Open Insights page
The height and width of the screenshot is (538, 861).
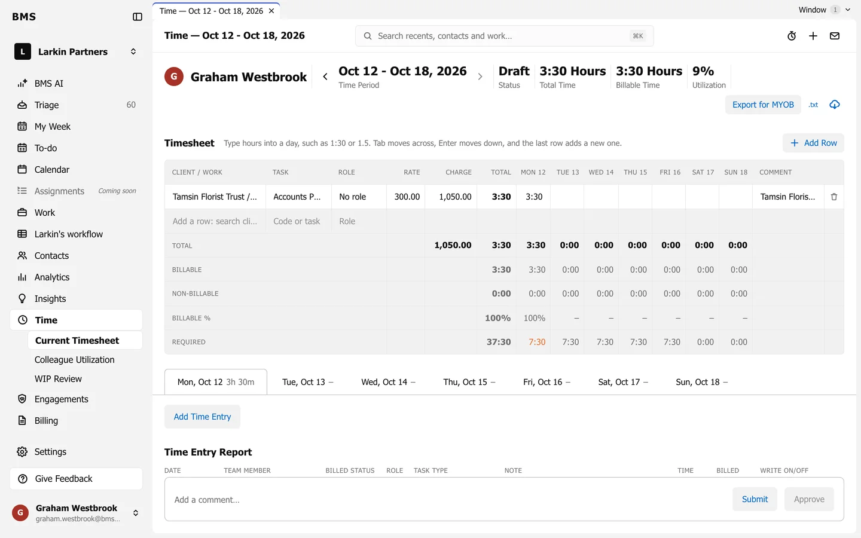pyautogui.click(x=77, y=299)
